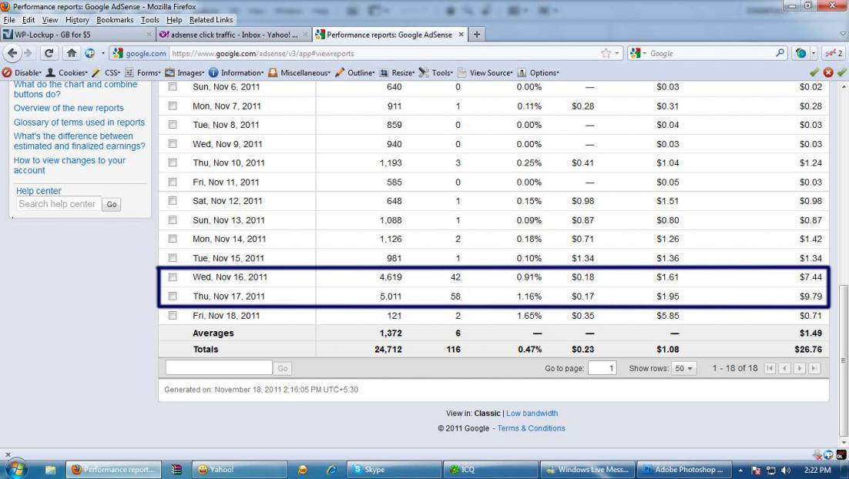Click the search magnifier in Google search box
849x479 pixels.
pyautogui.click(x=780, y=53)
